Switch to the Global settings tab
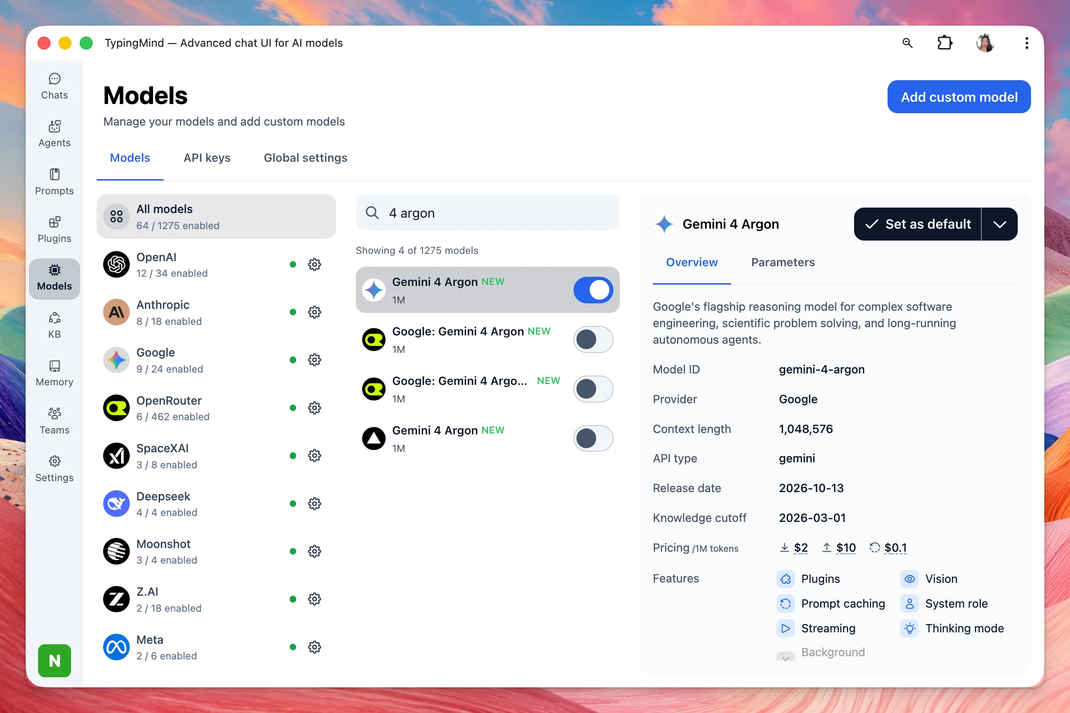The height and width of the screenshot is (713, 1070). [305, 158]
